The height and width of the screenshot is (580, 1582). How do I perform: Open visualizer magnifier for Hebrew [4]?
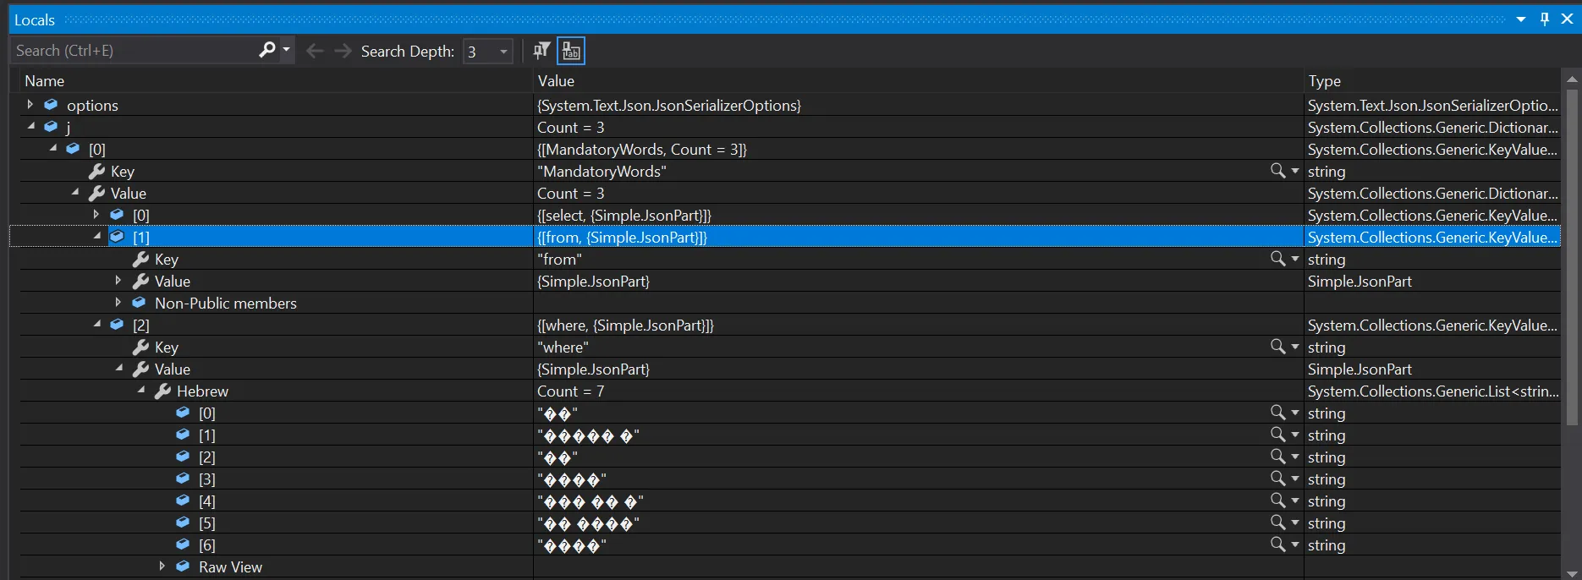tap(1277, 501)
